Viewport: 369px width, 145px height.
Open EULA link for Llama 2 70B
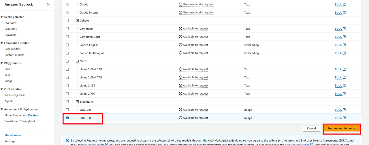tap(340, 94)
